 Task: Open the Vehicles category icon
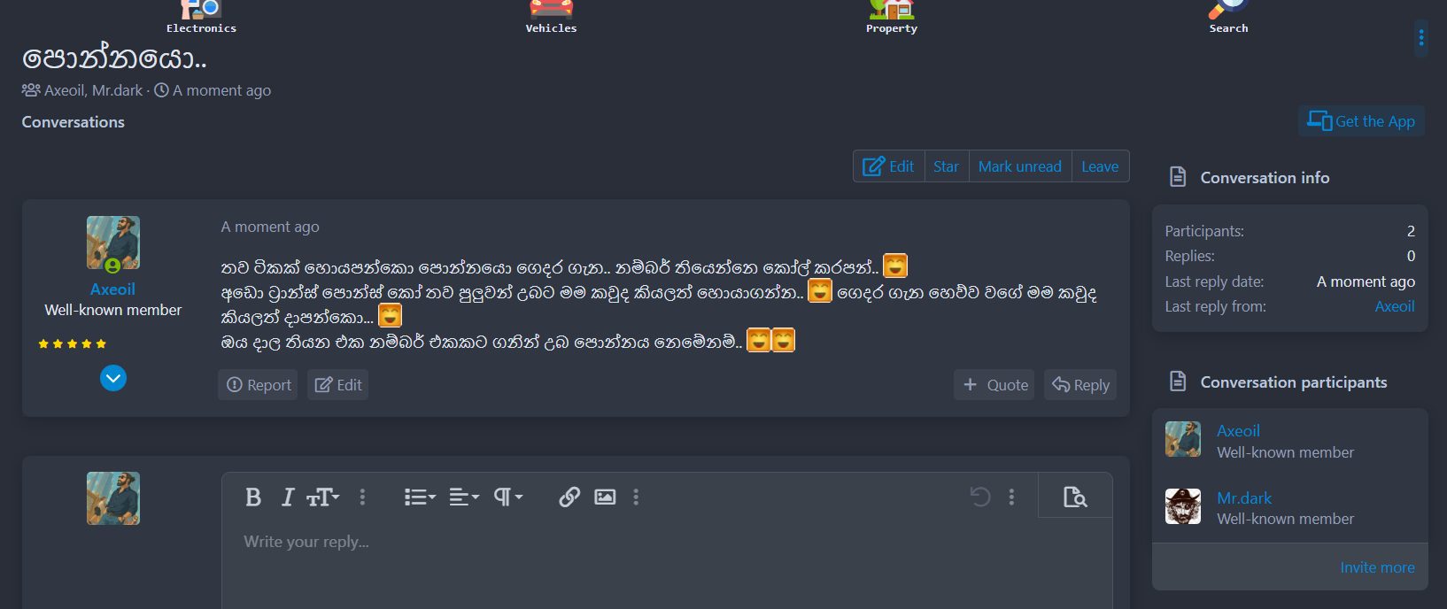[551, 10]
